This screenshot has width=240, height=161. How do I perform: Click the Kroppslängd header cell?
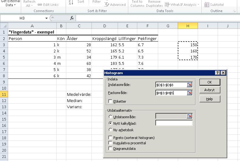(105, 38)
